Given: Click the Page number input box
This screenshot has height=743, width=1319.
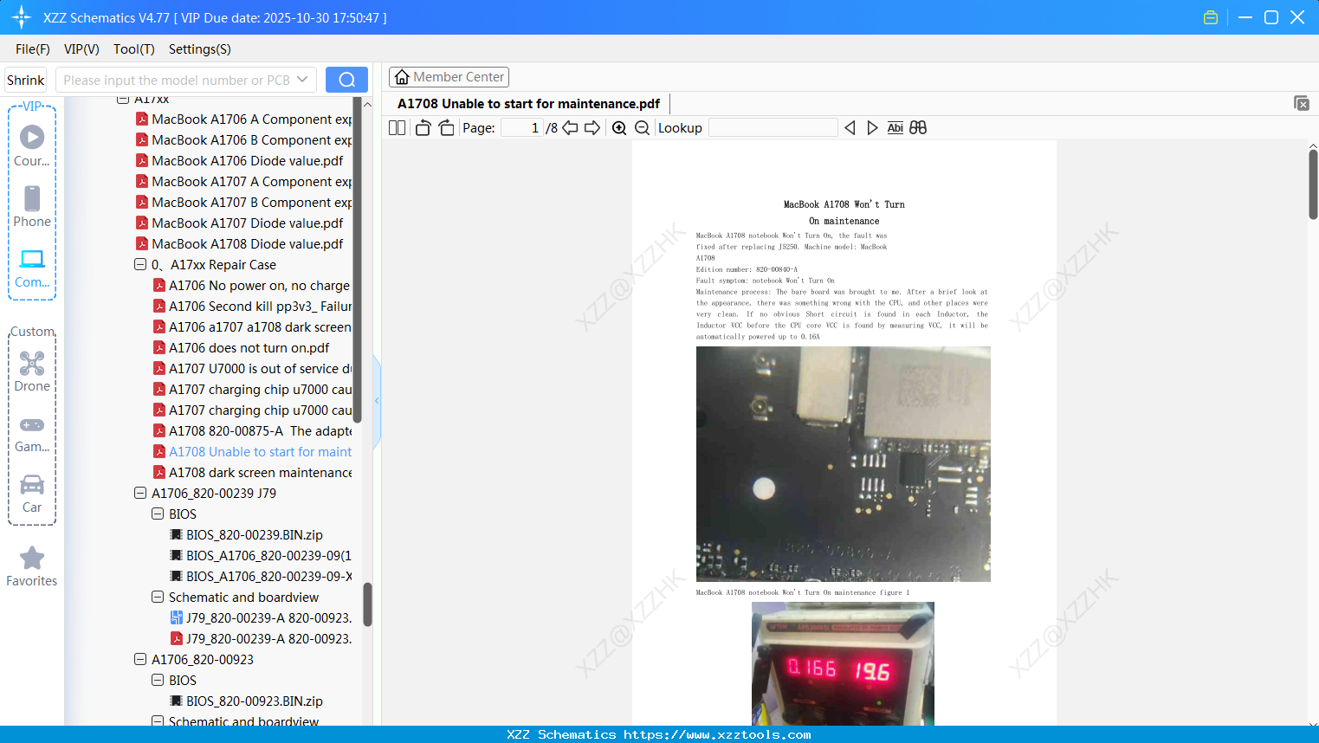Looking at the screenshot, I should (x=522, y=127).
